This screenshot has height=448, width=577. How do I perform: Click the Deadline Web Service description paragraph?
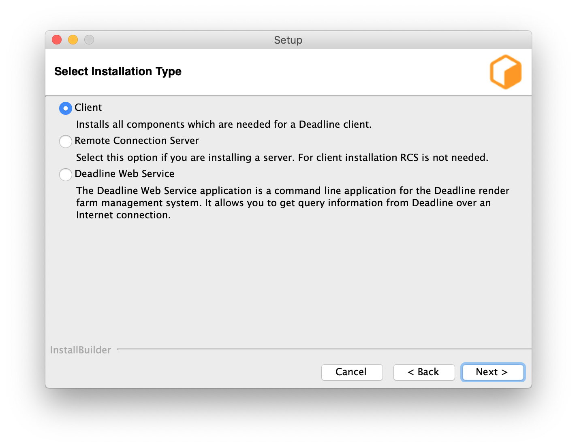(293, 203)
